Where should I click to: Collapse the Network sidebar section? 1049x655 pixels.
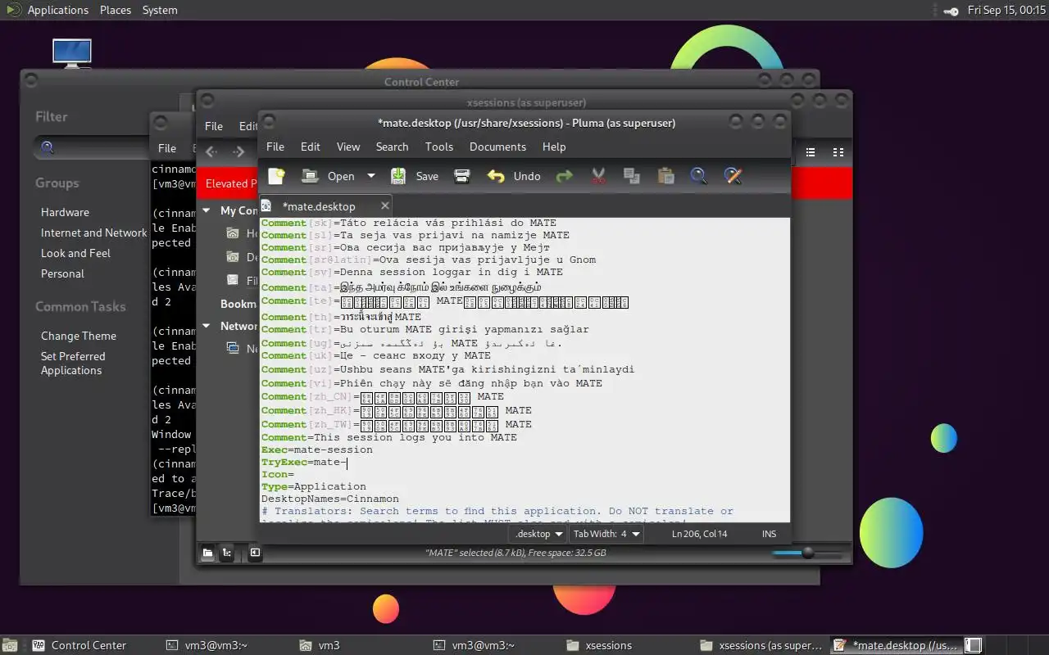[x=207, y=326]
